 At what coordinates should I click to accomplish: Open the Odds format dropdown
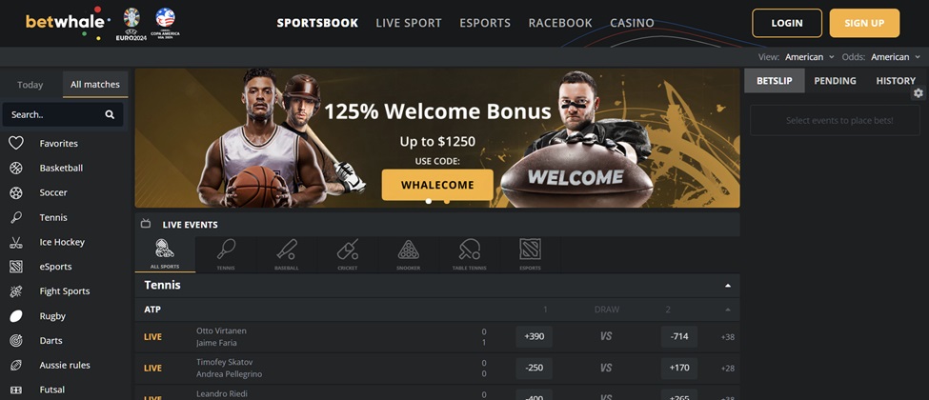(x=896, y=57)
